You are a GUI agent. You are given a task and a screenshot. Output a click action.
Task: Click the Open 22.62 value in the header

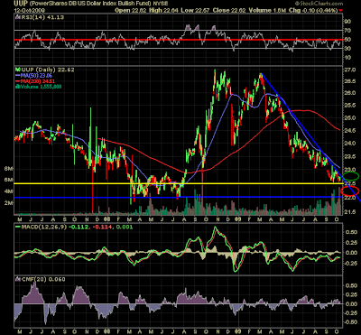pos(132,10)
